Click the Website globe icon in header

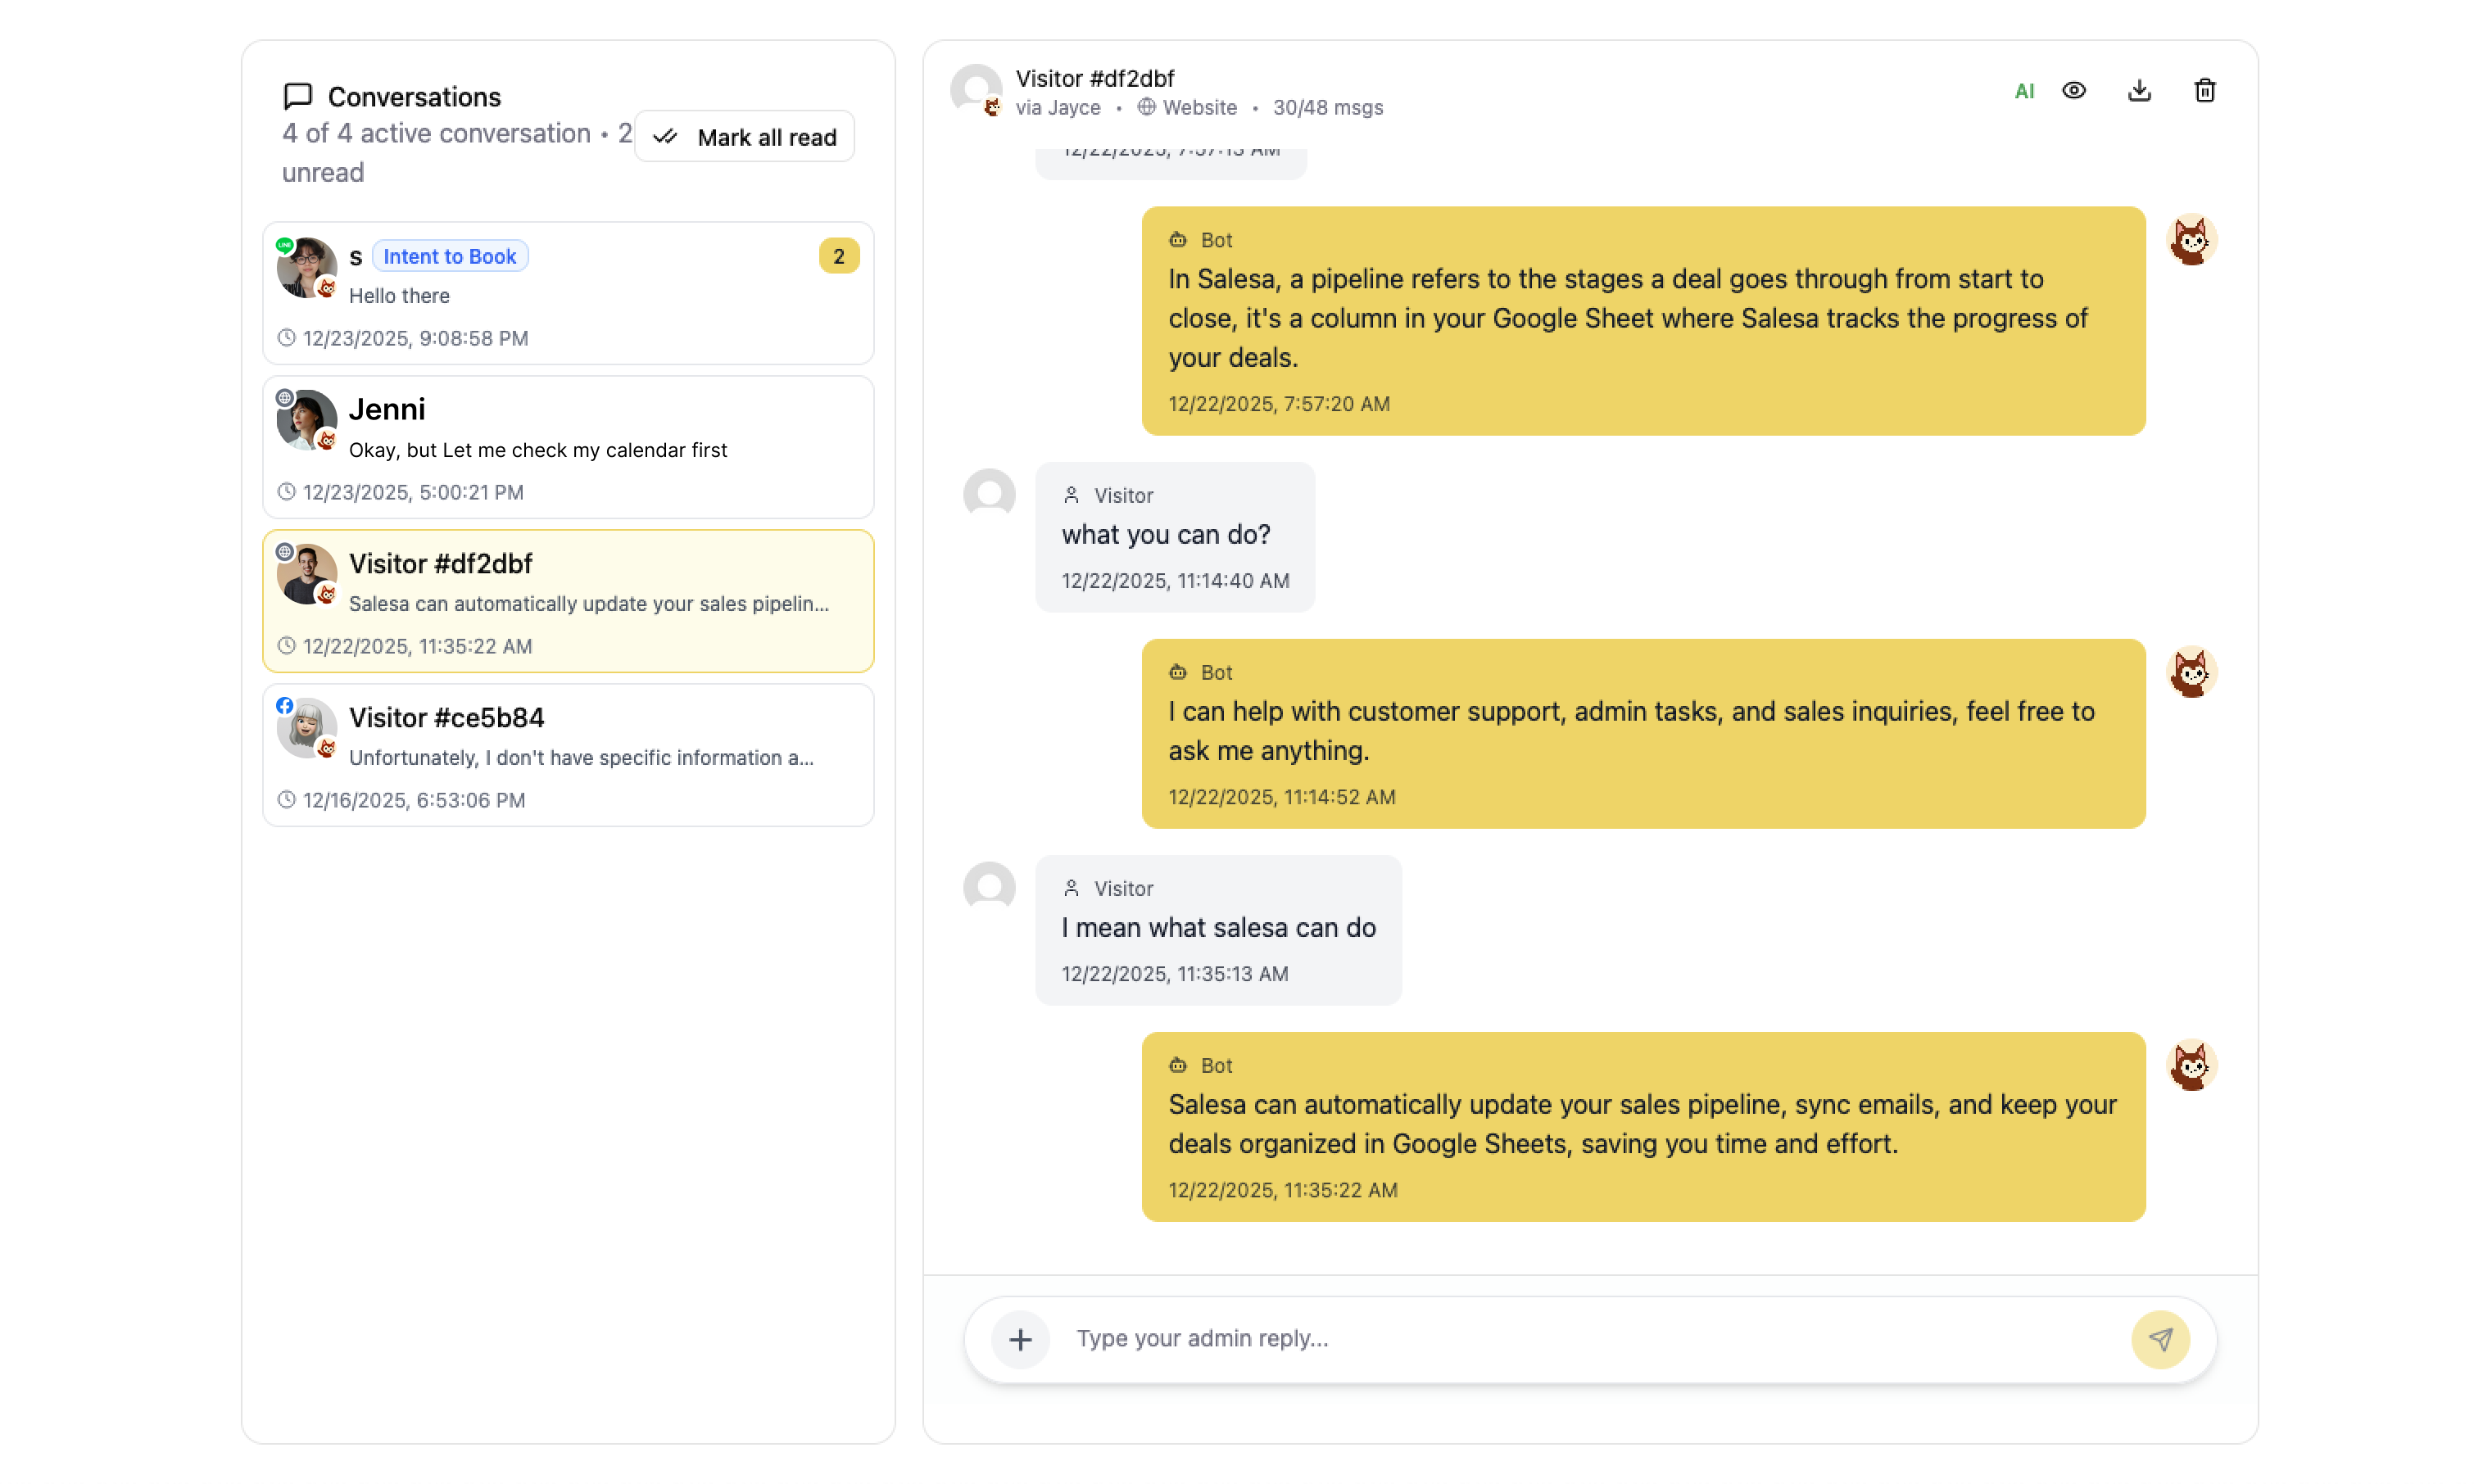(x=1146, y=107)
